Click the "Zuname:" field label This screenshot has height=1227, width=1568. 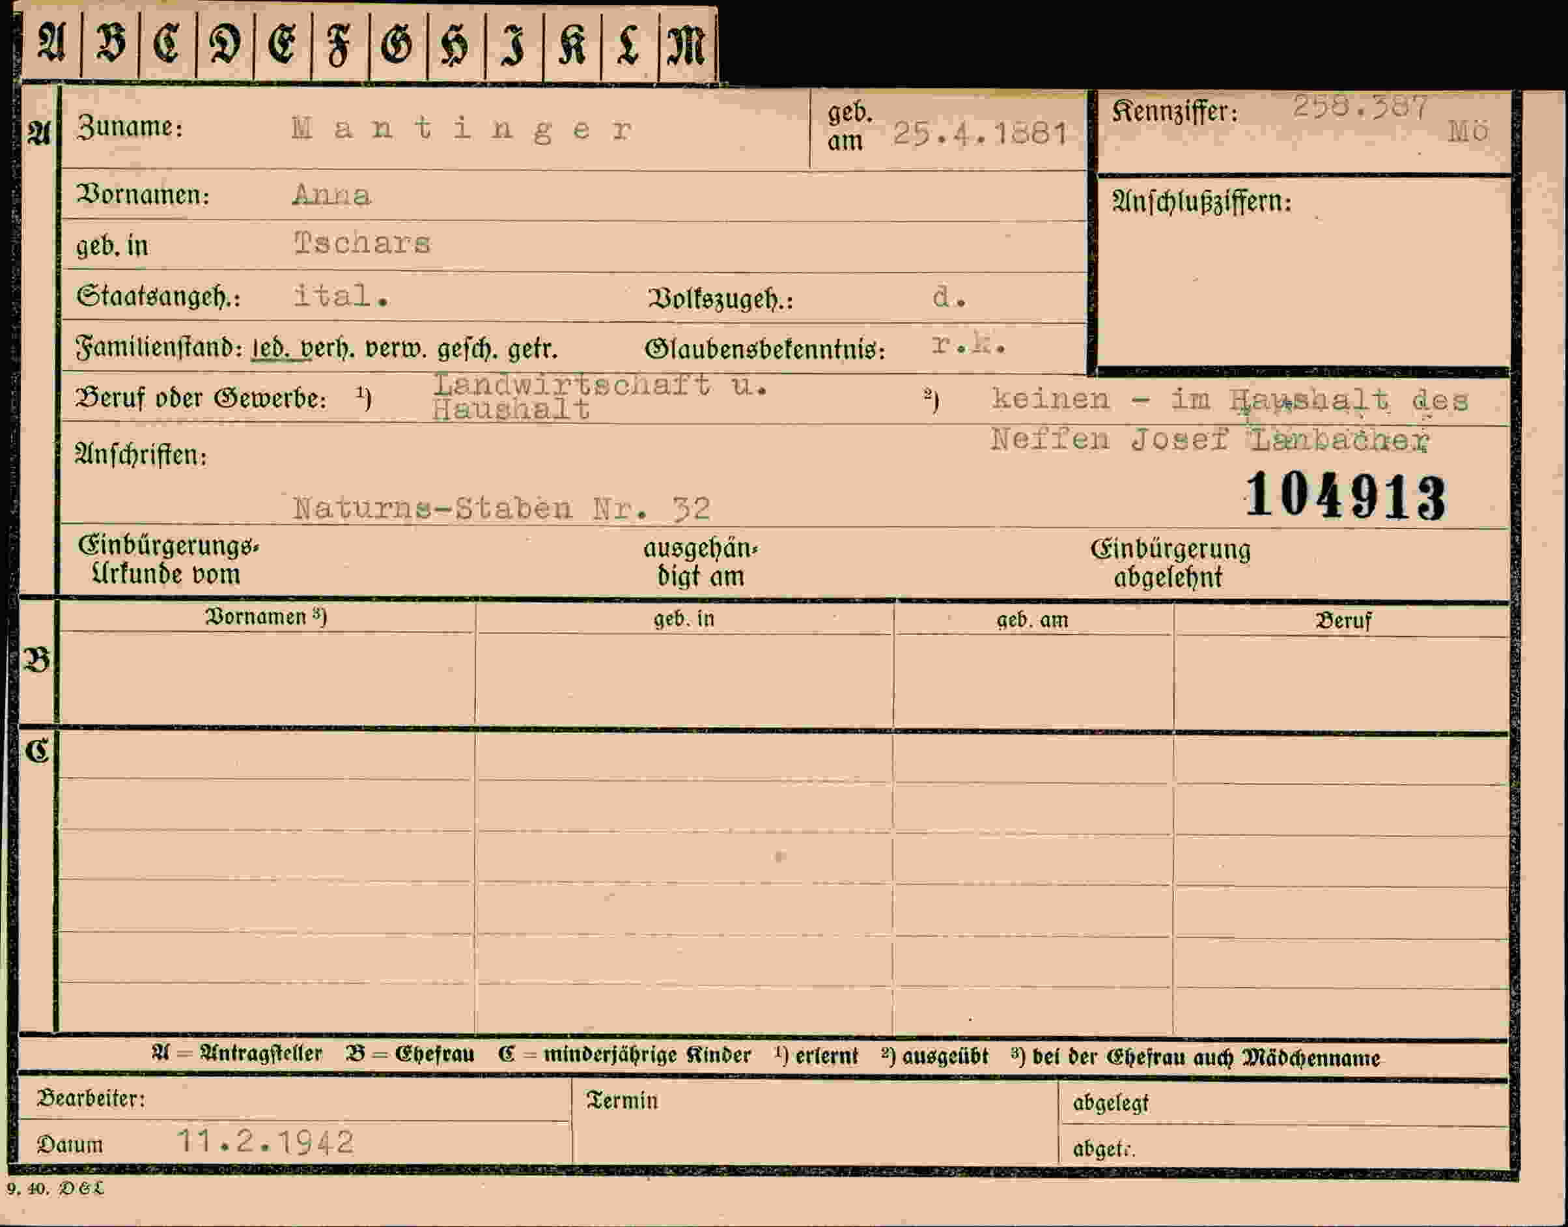pyautogui.click(x=130, y=127)
